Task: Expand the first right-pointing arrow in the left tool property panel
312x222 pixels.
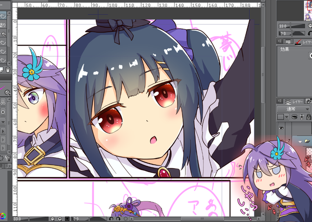Action: 3,131
